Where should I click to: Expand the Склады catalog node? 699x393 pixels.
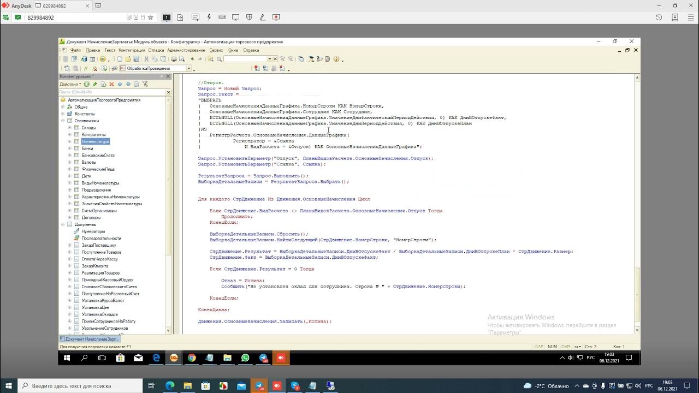(x=70, y=128)
